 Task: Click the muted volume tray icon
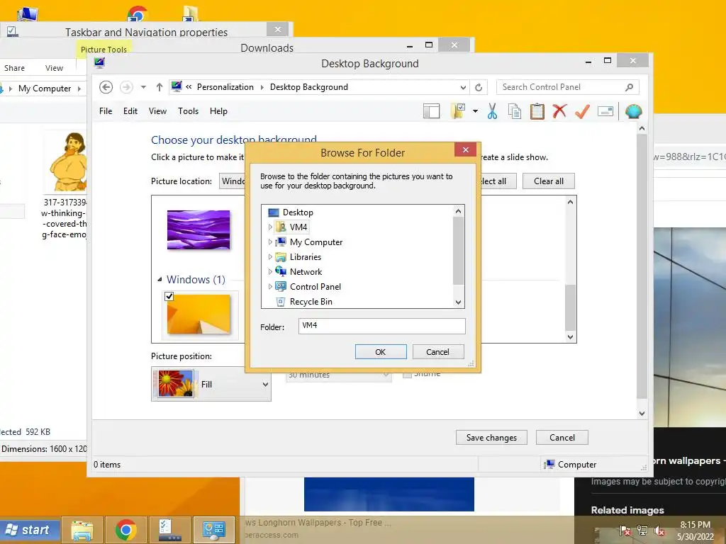(659, 531)
